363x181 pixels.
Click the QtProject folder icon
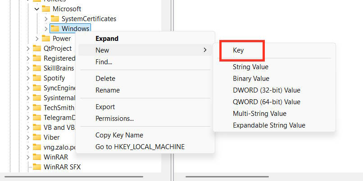point(37,49)
